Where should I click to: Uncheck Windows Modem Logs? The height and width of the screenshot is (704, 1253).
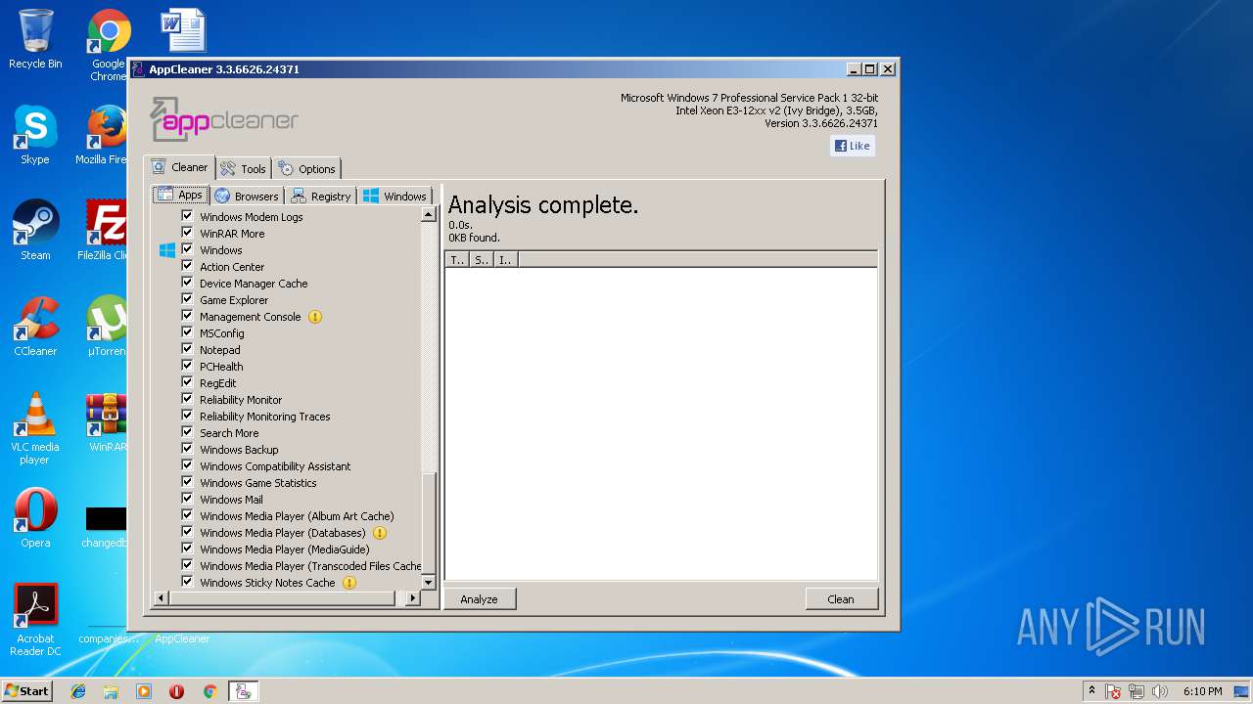click(187, 216)
